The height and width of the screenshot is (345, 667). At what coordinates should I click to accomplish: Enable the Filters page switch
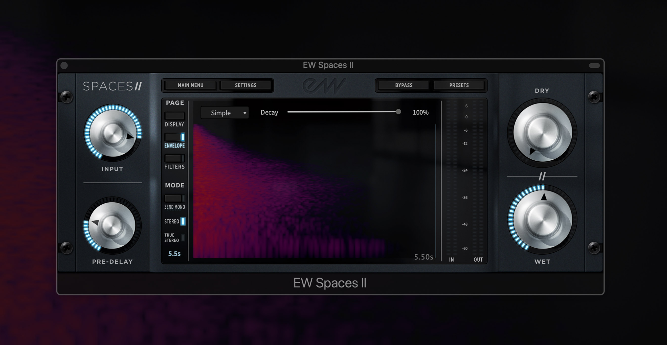pyautogui.click(x=174, y=158)
